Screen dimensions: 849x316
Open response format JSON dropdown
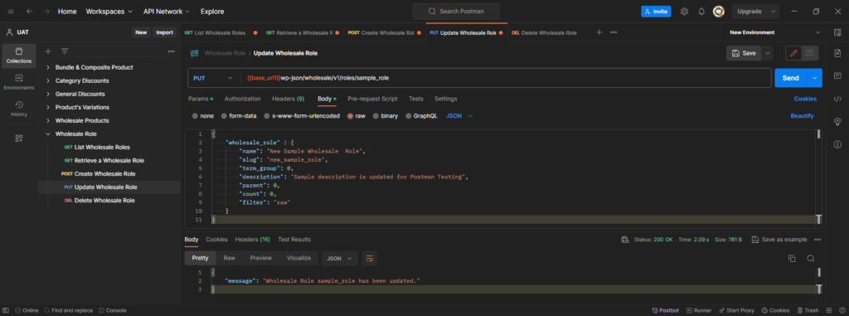(x=340, y=259)
